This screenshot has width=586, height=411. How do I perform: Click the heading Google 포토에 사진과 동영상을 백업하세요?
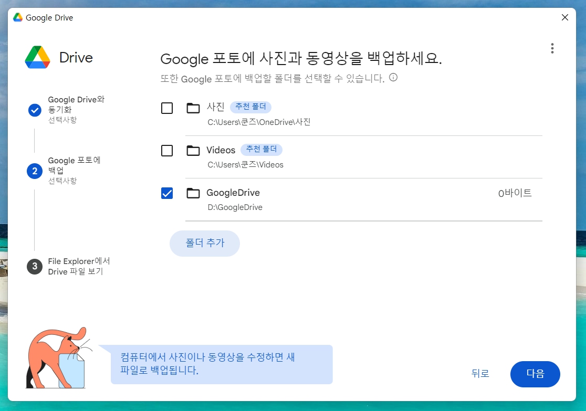tap(301, 59)
